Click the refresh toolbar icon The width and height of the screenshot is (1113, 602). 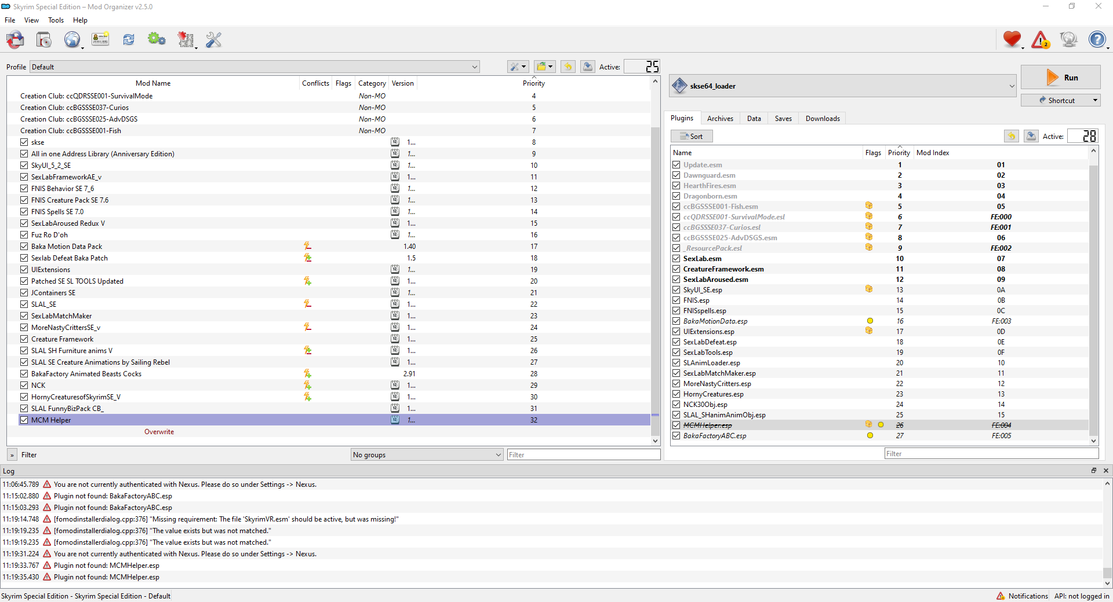coord(129,39)
